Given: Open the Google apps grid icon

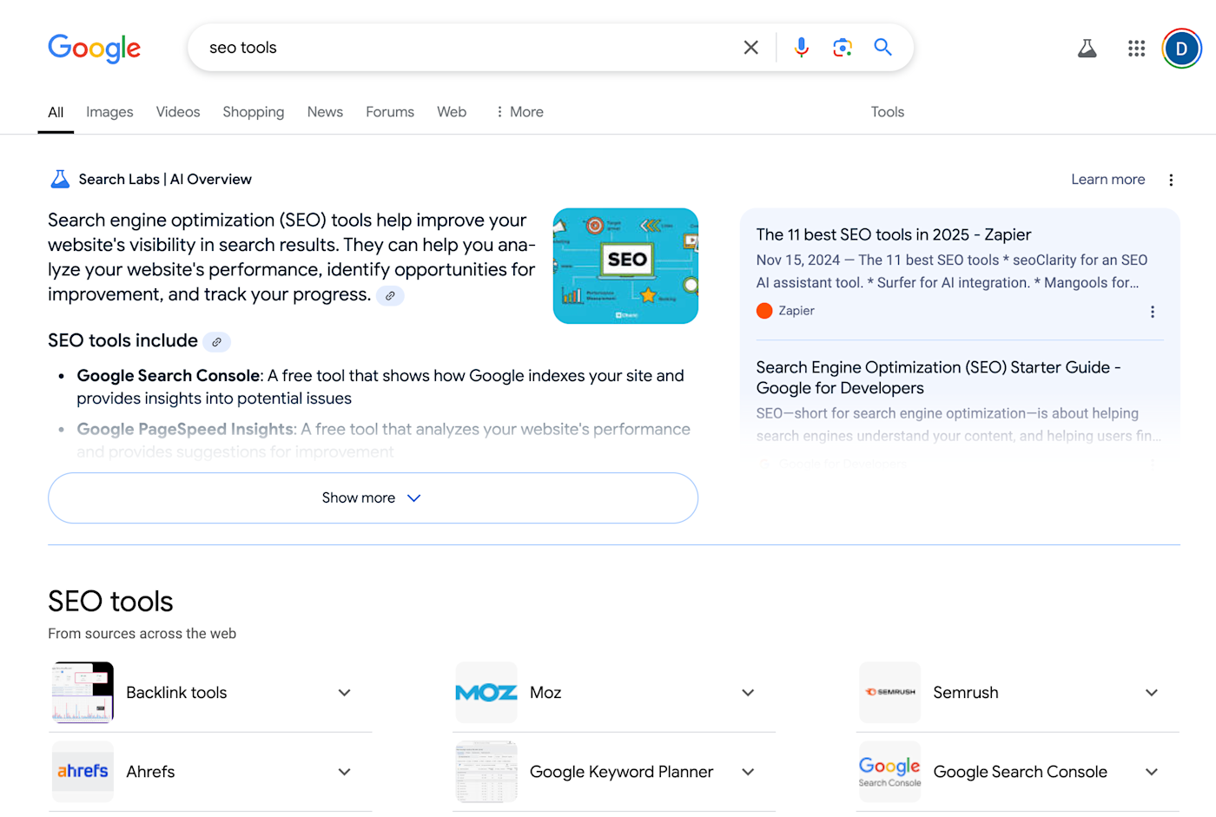Looking at the screenshot, I should [1136, 49].
